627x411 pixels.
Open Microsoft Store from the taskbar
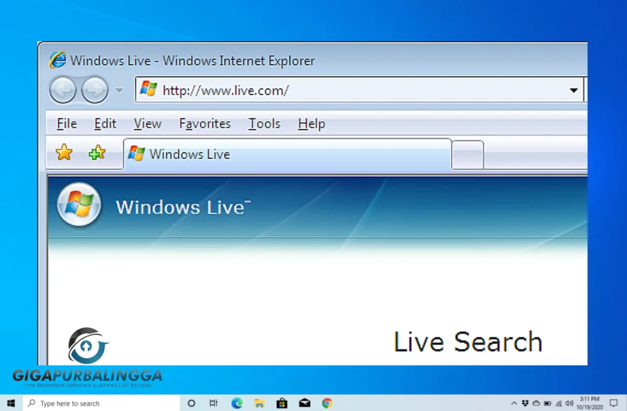281,403
